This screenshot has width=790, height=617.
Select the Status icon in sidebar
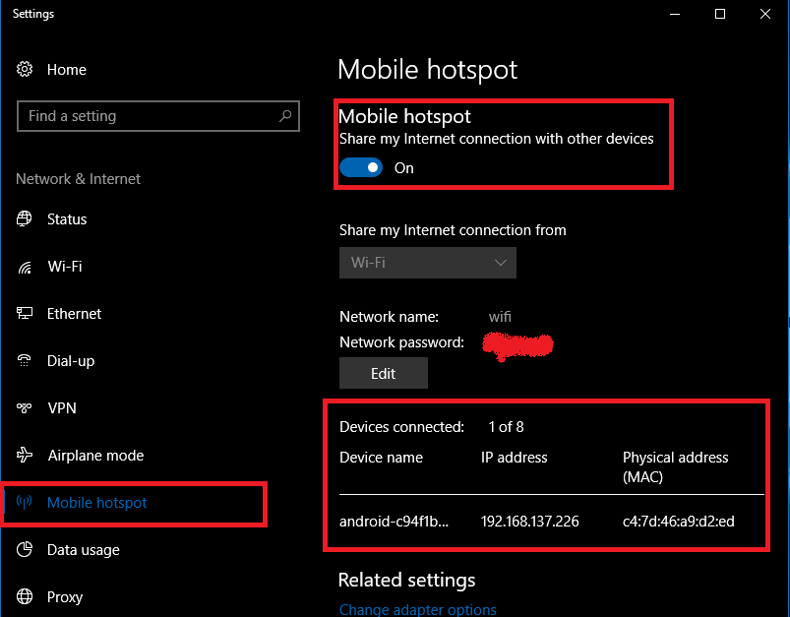pos(24,218)
